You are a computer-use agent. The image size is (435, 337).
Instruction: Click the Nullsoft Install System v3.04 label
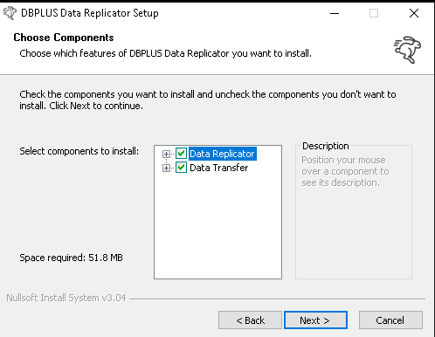[66, 298]
